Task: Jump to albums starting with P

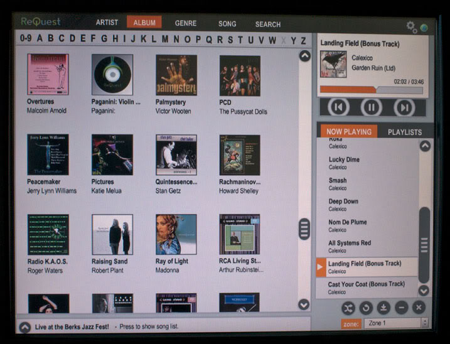Action: click(198, 40)
